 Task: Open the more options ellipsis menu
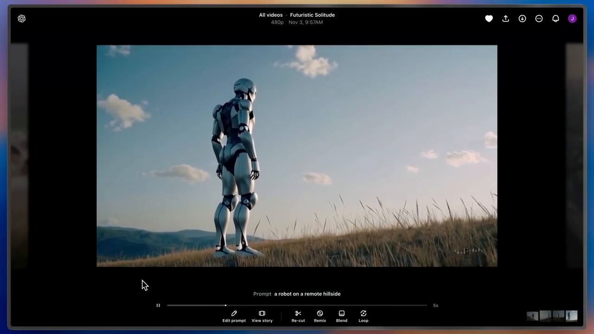pyautogui.click(x=539, y=19)
